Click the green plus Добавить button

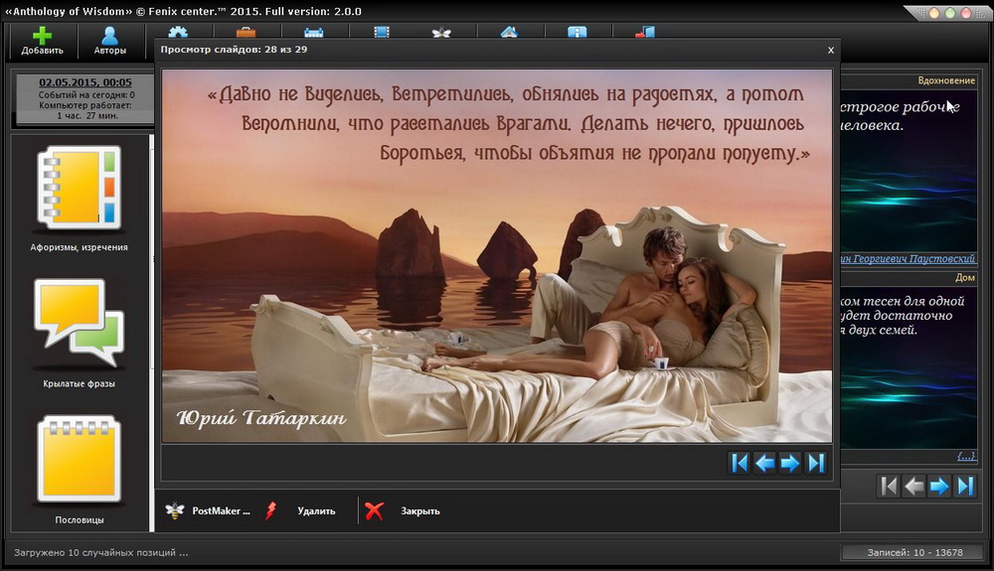42,41
